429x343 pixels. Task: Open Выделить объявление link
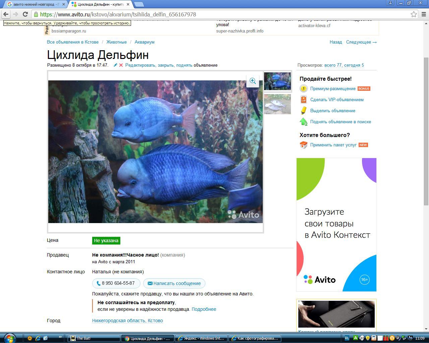coord(333,111)
